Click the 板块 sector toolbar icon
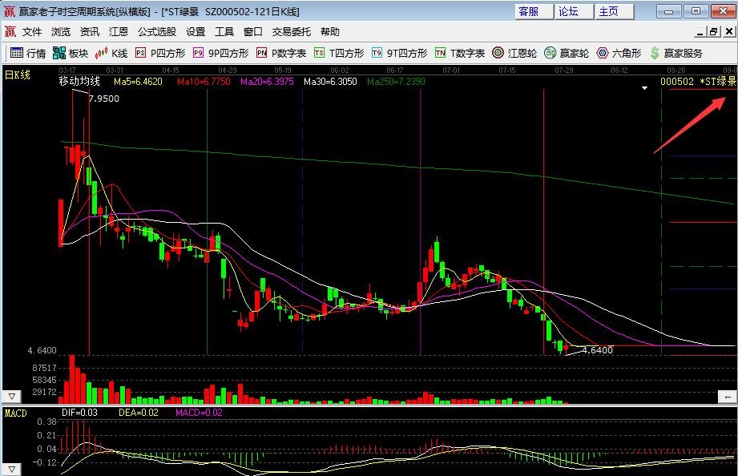This screenshot has width=738, height=476. click(x=70, y=54)
